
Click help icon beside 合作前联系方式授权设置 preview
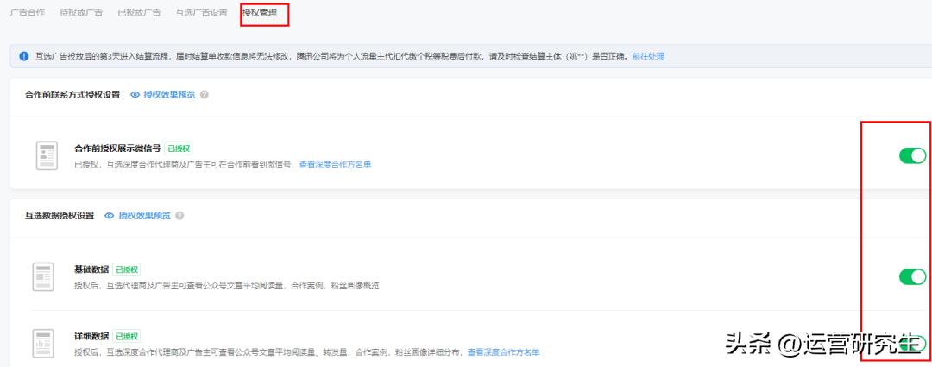pyautogui.click(x=205, y=95)
